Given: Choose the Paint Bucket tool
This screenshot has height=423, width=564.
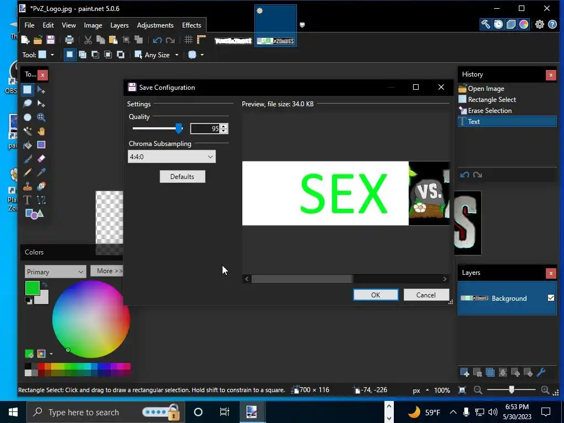Looking at the screenshot, I should pyautogui.click(x=28, y=145).
